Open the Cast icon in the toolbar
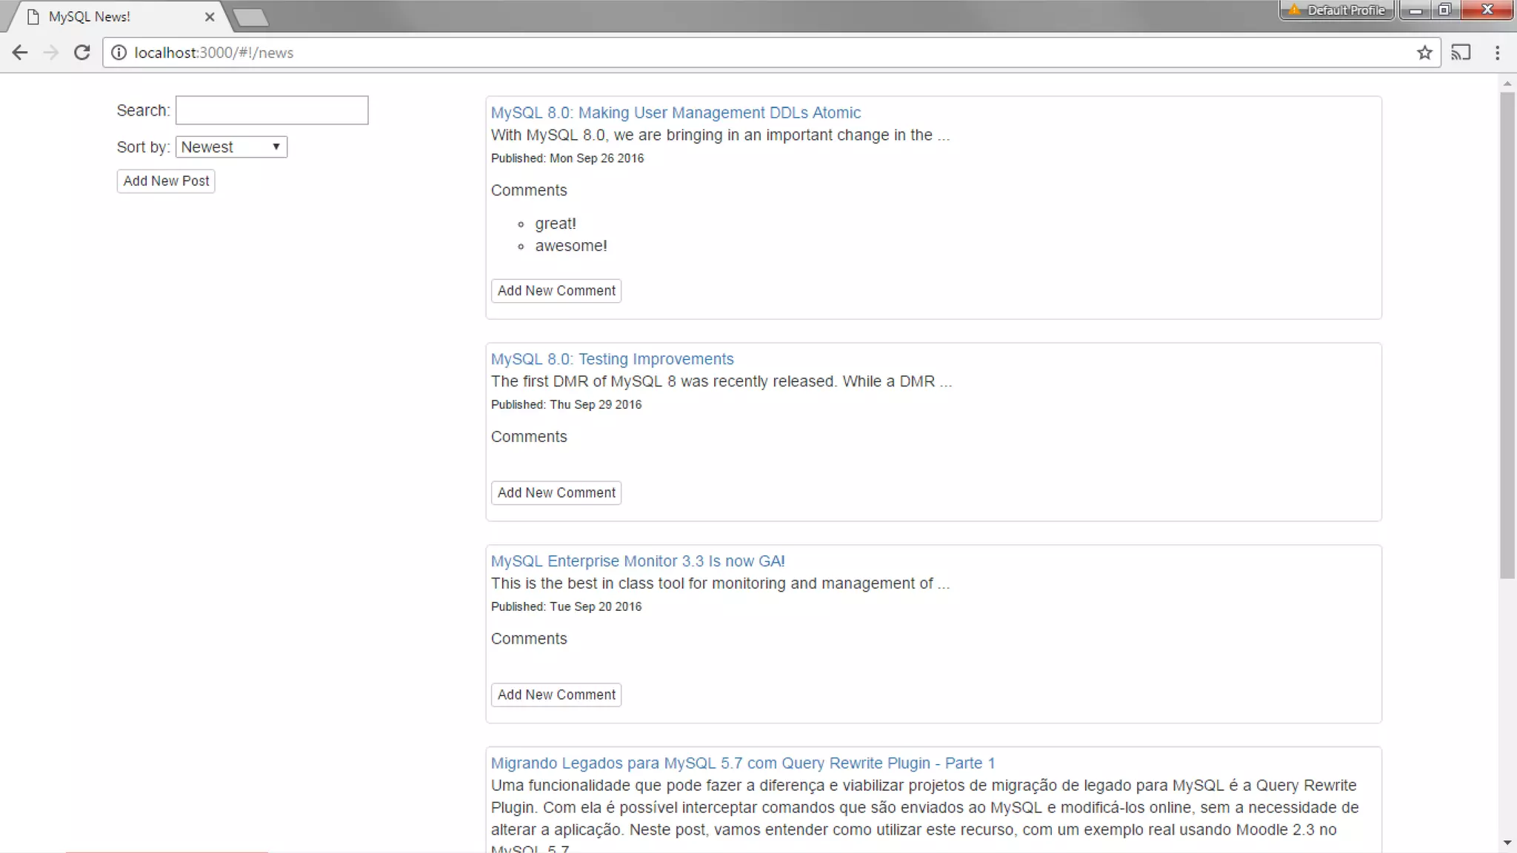 pyautogui.click(x=1460, y=53)
